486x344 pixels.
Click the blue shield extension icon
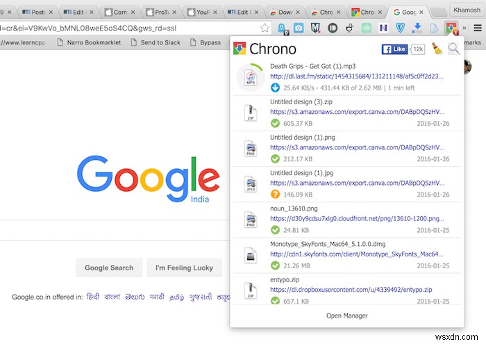(400, 28)
